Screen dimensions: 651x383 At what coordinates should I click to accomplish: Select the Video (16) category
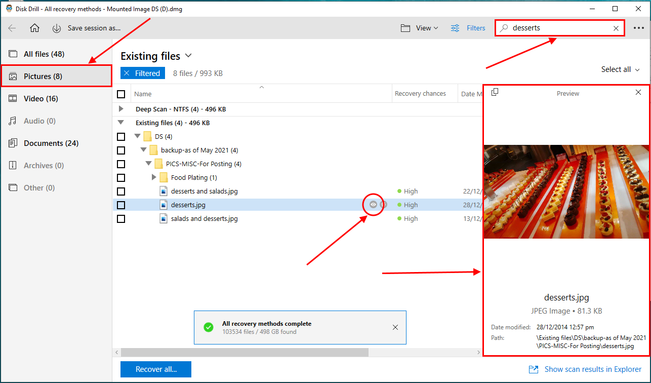(x=56, y=99)
